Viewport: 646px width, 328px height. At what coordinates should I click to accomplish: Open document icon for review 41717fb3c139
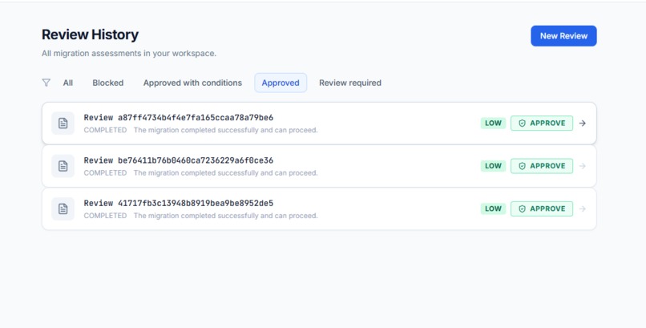63,209
